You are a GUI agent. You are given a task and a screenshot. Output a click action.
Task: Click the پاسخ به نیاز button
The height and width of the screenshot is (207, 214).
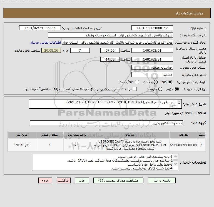tap(161, 181)
